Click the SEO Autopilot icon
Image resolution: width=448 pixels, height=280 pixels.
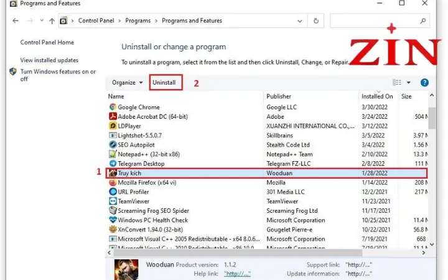[113, 145]
